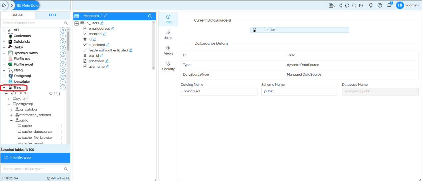Image resolution: width=422 pixels, height=182 pixels.
Task: Collapse the h_users table node
Action: click(x=77, y=23)
